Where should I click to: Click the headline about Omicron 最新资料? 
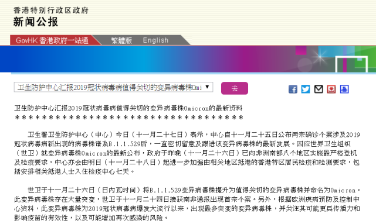pyautogui.click(x=128, y=108)
